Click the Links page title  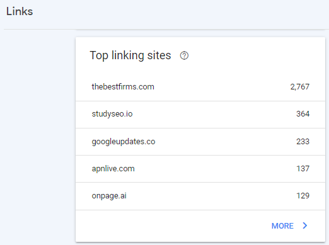(x=20, y=11)
